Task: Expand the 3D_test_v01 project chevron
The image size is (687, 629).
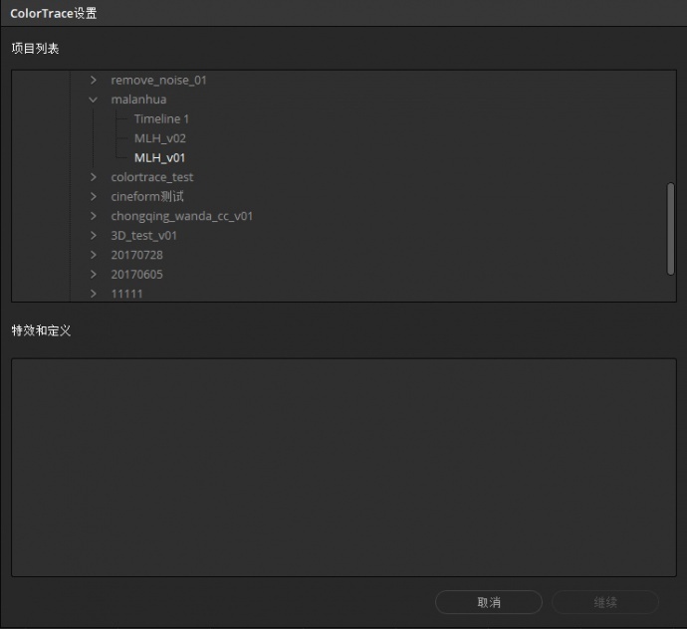Action: 93,235
